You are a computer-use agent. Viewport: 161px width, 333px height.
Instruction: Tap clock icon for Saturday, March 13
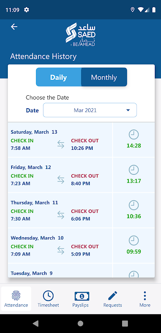(134, 134)
